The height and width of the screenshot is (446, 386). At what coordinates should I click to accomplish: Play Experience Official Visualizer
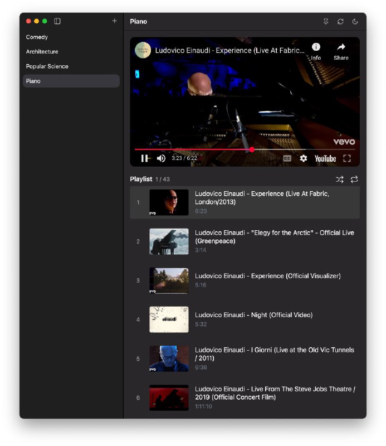[x=245, y=280]
